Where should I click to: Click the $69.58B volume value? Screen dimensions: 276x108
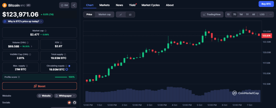pos(13,46)
